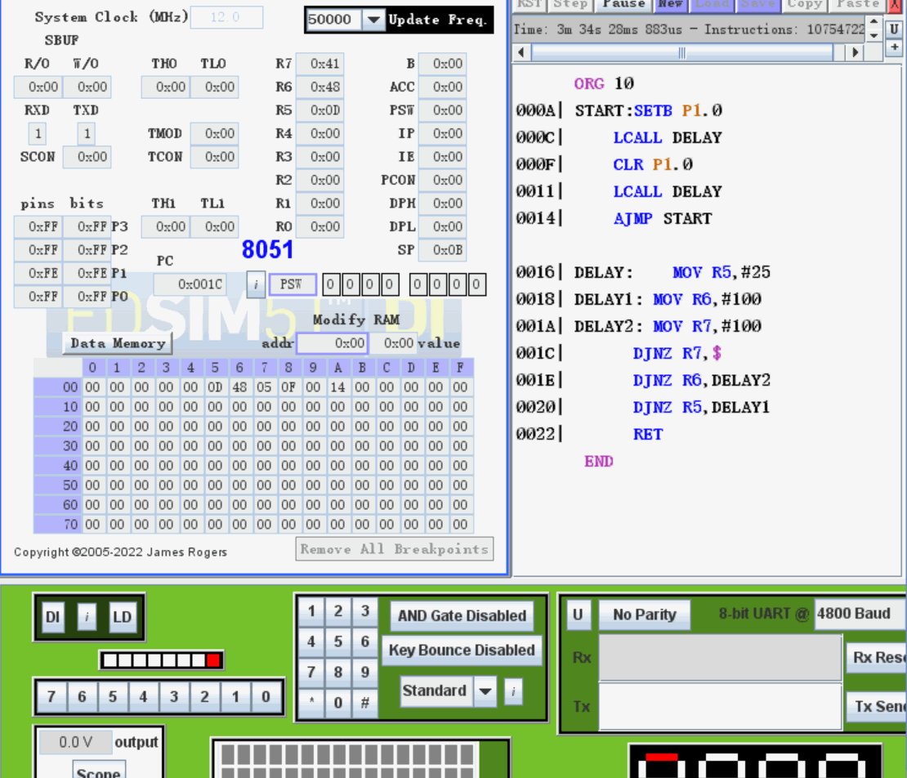Click keypad key 5
The width and height of the screenshot is (907, 778).
point(337,642)
